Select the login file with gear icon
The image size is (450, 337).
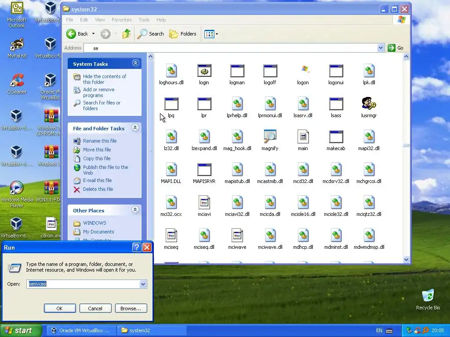204,71
